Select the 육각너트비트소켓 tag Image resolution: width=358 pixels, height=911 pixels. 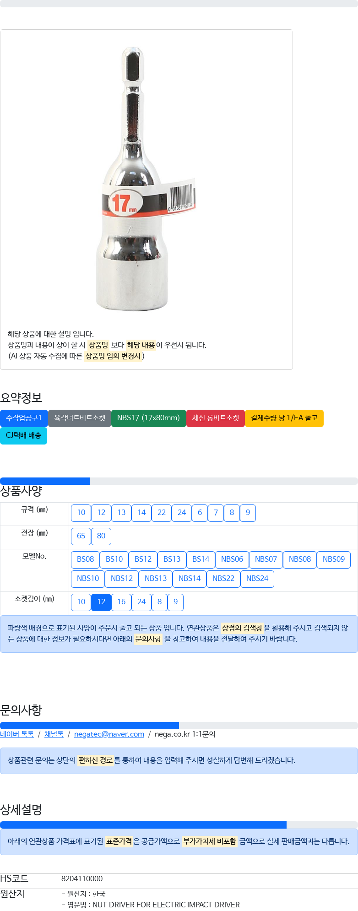pyautogui.click(x=80, y=418)
